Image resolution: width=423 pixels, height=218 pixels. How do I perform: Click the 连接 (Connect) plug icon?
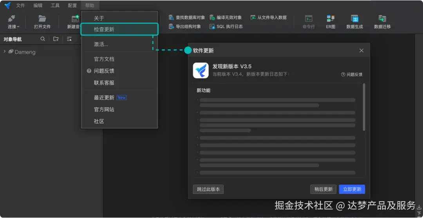pos(12,19)
